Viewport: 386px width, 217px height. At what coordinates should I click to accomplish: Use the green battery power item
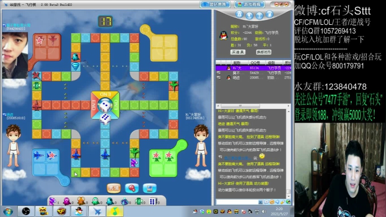pos(139,201)
